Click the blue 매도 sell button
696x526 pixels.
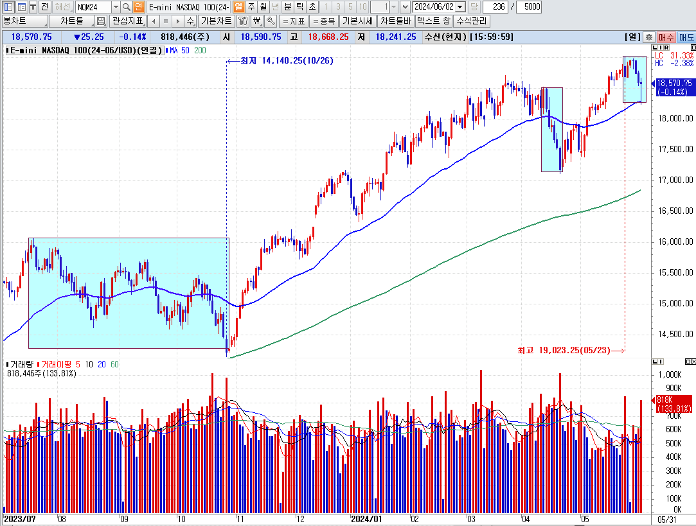coord(686,37)
